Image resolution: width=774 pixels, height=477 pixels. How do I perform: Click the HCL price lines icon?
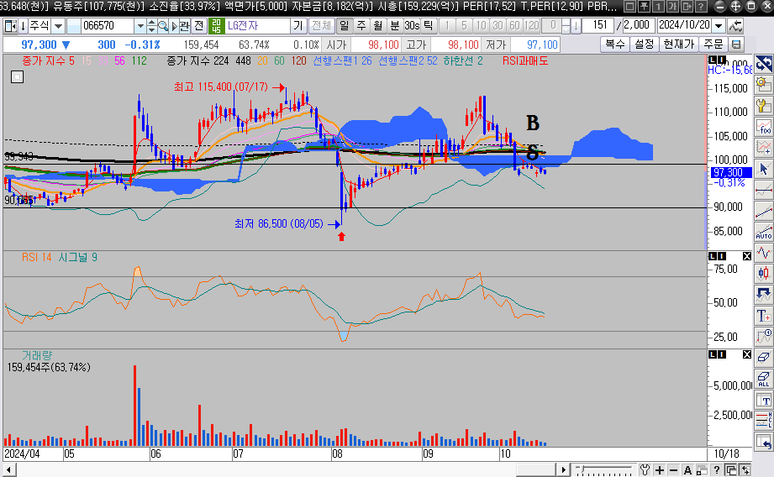click(764, 420)
